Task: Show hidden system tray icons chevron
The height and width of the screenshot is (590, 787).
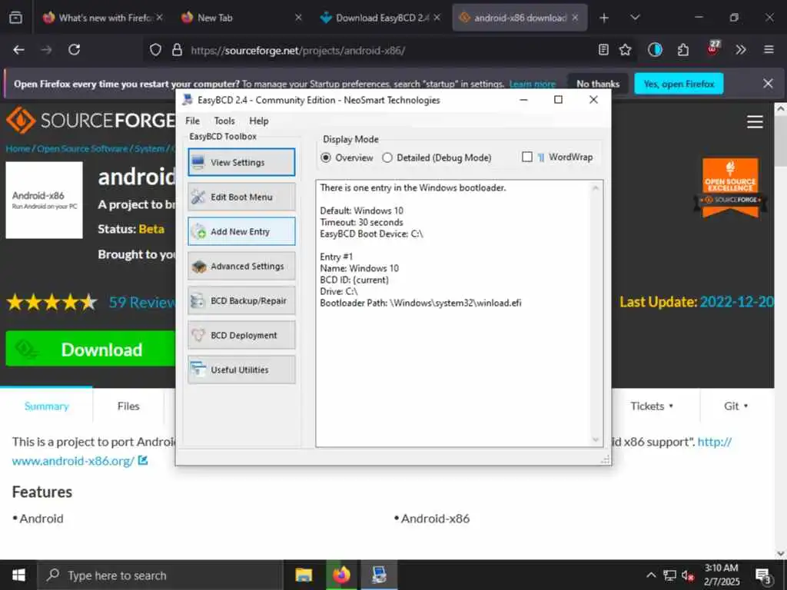Action: 651,575
